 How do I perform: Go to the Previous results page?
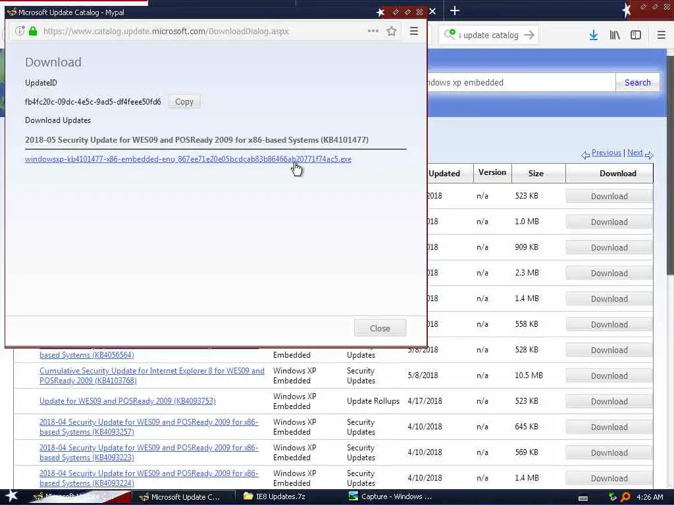point(606,153)
